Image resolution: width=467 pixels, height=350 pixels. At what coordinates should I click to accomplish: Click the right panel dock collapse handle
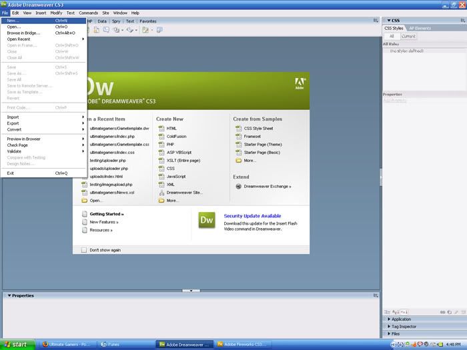click(x=381, y=177)
